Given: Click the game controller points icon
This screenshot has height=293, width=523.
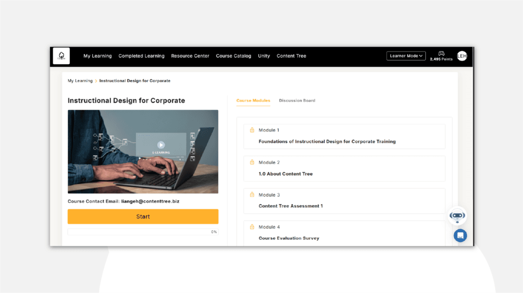Looking at the screenshot, I should (x=441, y=53).
